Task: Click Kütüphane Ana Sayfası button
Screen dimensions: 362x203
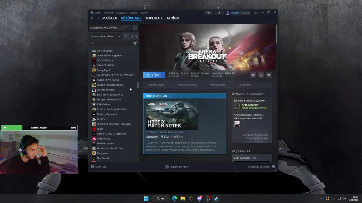Action: [110, 28]
